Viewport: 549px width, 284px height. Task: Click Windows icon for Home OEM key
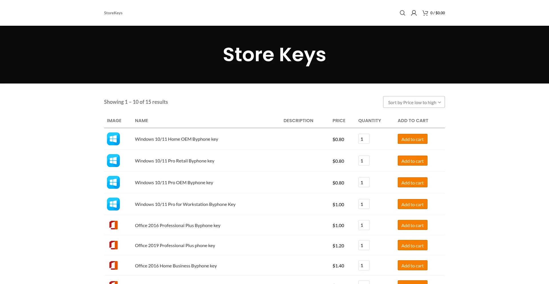(113, 139)
